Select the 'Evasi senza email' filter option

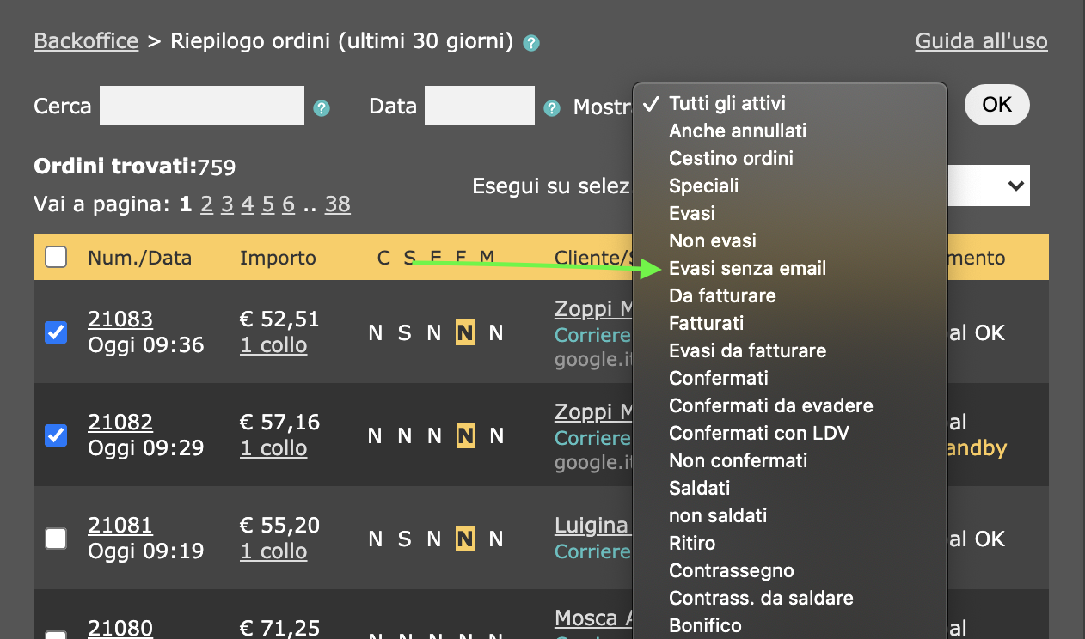click(x=746, y=268)
